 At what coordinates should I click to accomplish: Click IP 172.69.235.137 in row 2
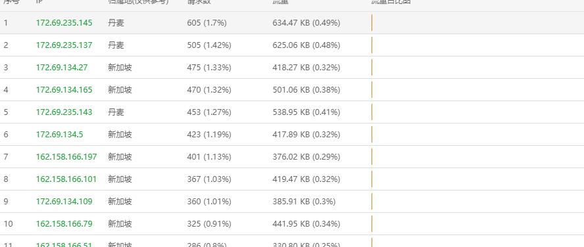64,45
